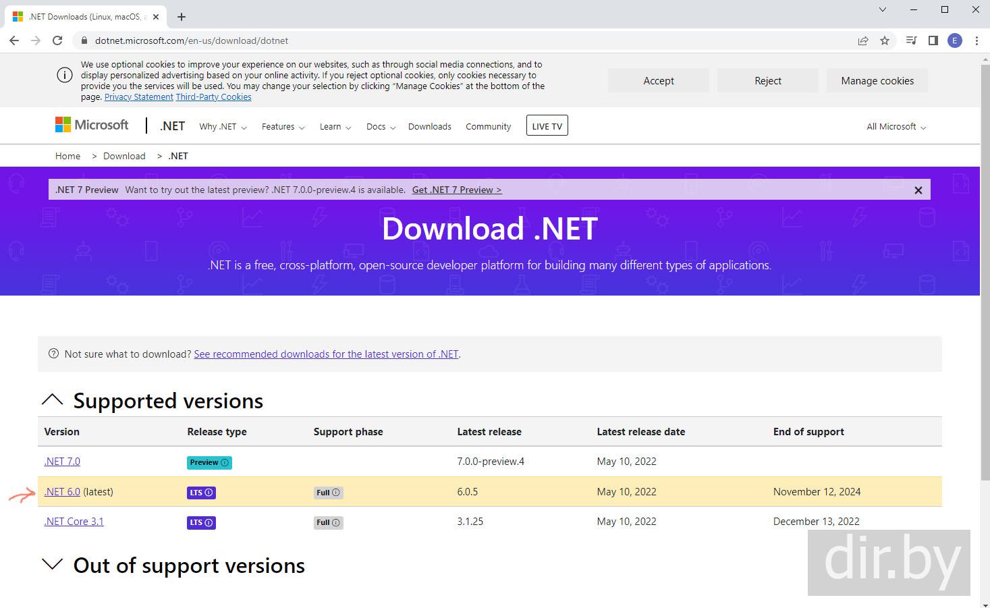Bookmark this page with the star icon
The image size is (990, 608).
click(x=885, y=40)
